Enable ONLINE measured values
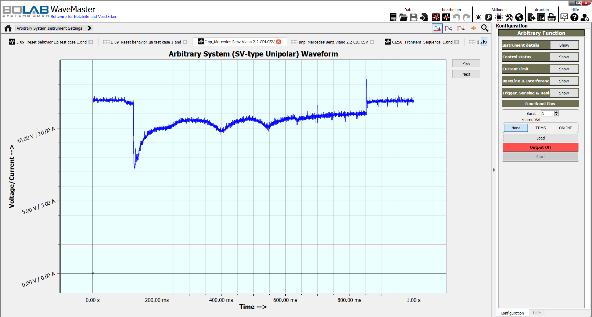 tap(565, 128)
